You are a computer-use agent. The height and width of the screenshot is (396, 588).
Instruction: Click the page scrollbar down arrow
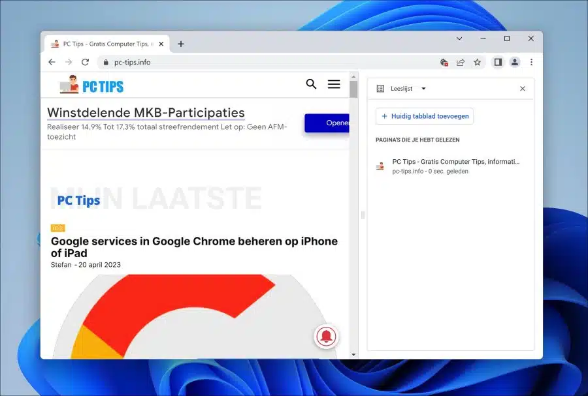click(x=353, y=354)
